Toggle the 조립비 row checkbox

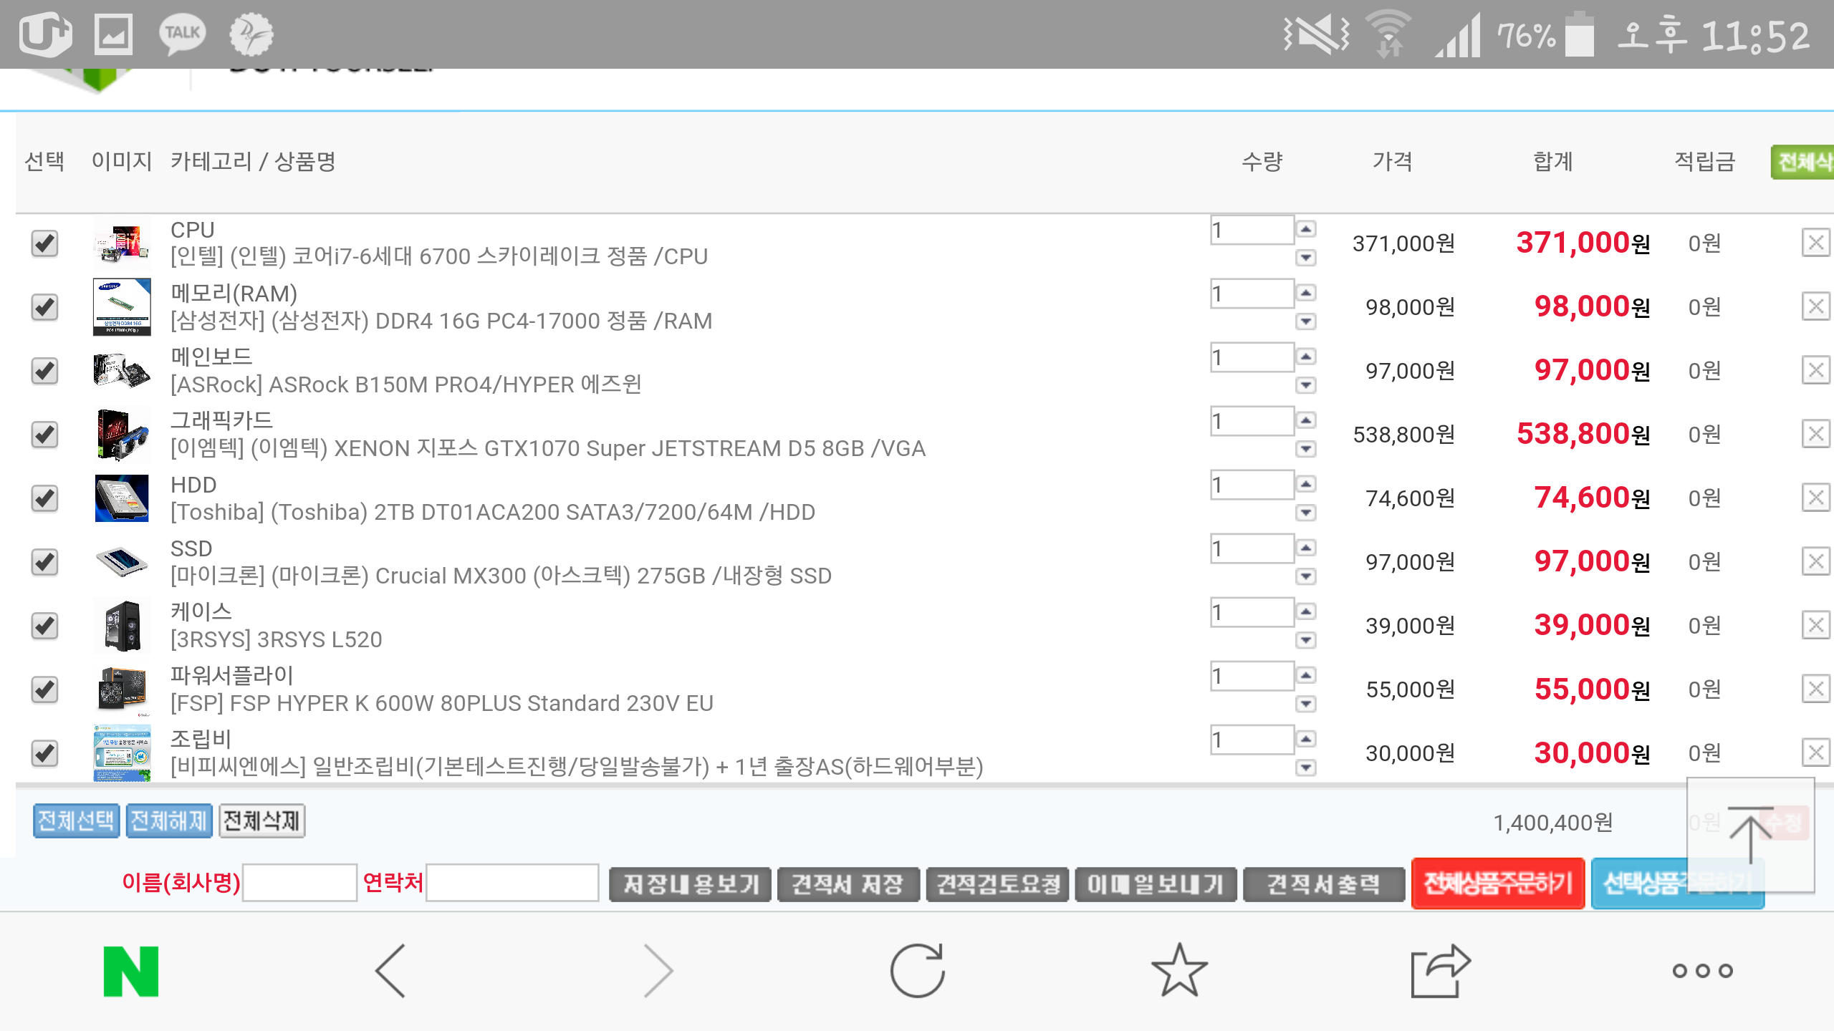click(44, 753)
